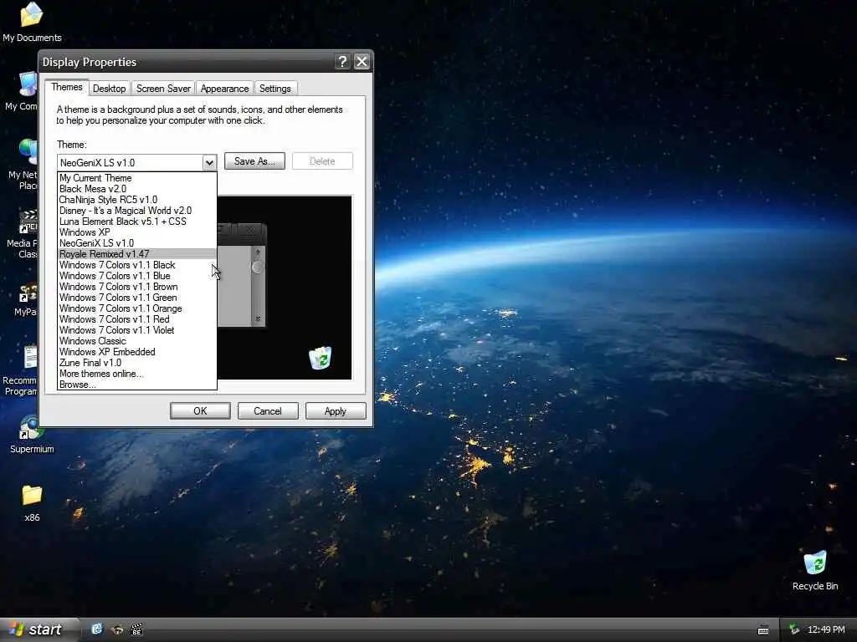Click the 12:49 PM taskbar clock
The width and height of the screenshot is (857, 642).
point(826,630)
